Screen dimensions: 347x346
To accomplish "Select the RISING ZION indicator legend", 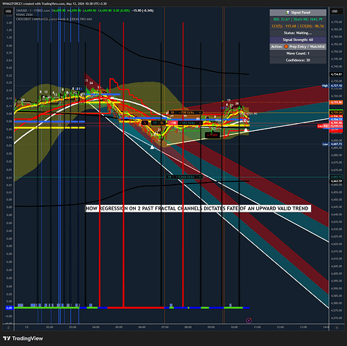I will [24, 15].
